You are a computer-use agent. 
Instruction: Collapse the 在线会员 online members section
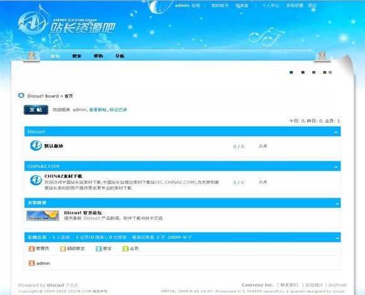337,238
